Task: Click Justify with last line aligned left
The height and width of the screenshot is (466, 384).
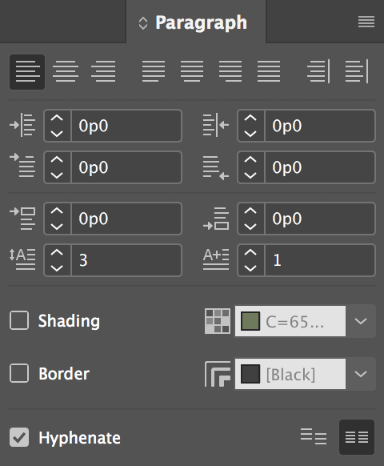Action: point(154,71)
